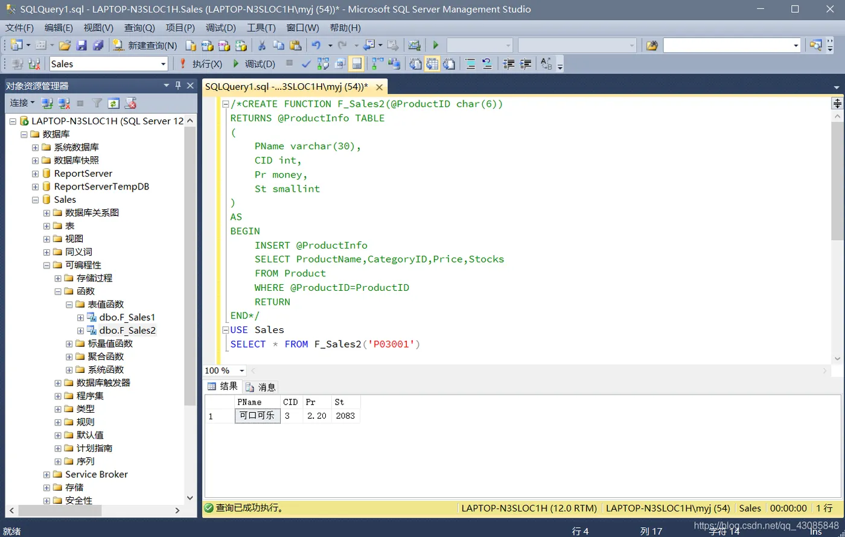Click the Cut scissors icon
The image size is (845, 537).
pos(261,45)
